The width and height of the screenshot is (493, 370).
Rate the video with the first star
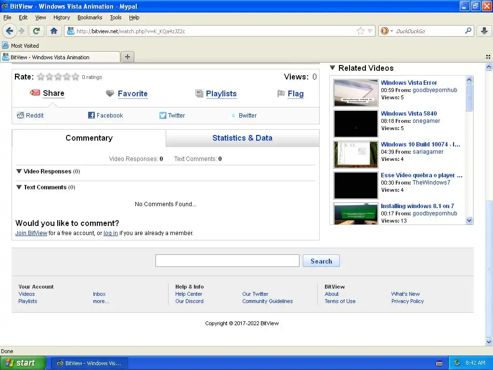(x=40, y=77)
